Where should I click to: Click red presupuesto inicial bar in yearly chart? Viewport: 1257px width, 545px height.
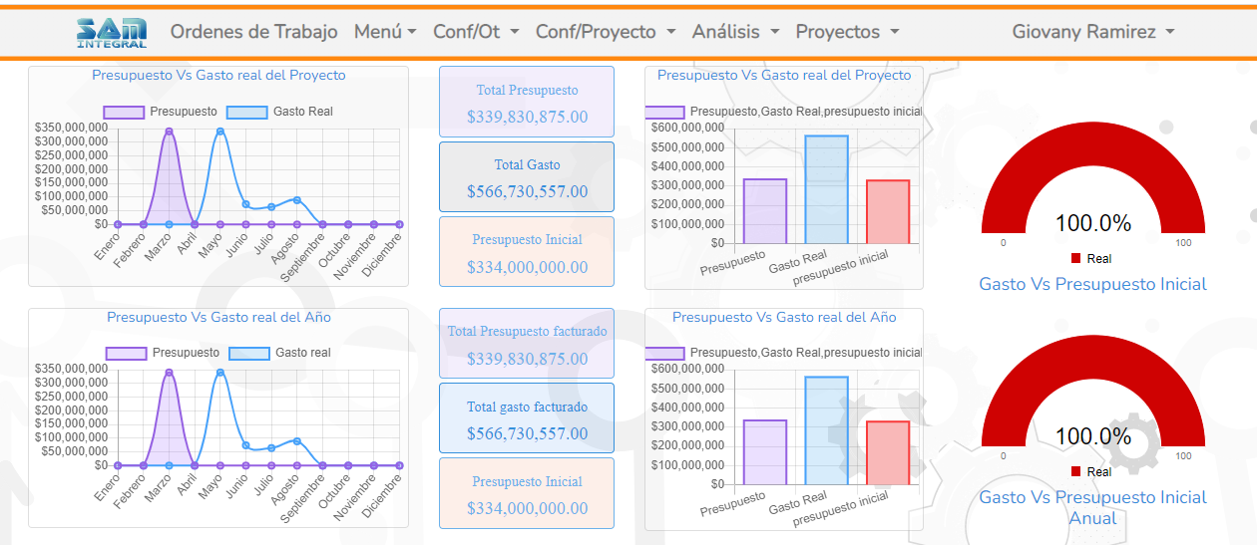coord(888,452)
